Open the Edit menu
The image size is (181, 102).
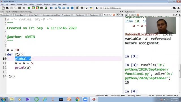pyautogui.click(x=7, y=4)
